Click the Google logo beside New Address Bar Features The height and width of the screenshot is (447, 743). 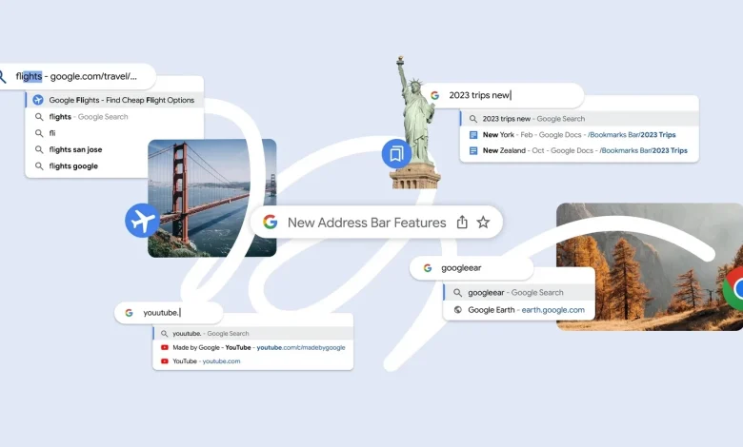click(x=271, y=222)
